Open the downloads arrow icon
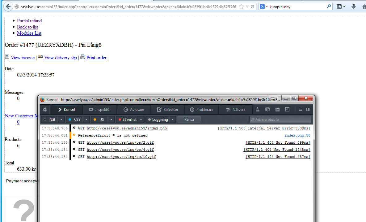The width and height of the screenshot is (366, 222). pyautogui.click(x=353, y=7)
